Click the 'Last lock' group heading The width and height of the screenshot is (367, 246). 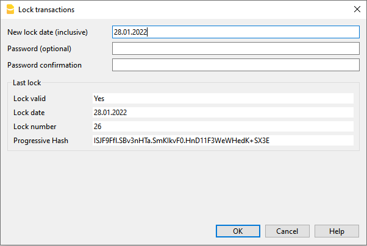point(27,83)
